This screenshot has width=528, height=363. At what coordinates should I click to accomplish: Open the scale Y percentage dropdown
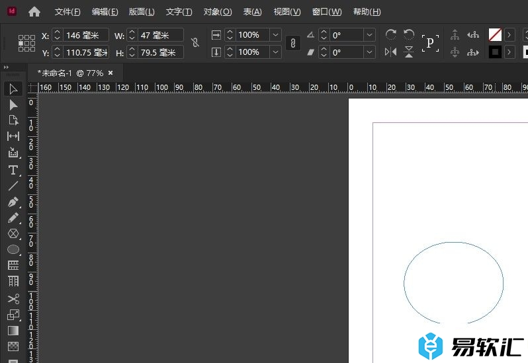(x=275, y=52)
